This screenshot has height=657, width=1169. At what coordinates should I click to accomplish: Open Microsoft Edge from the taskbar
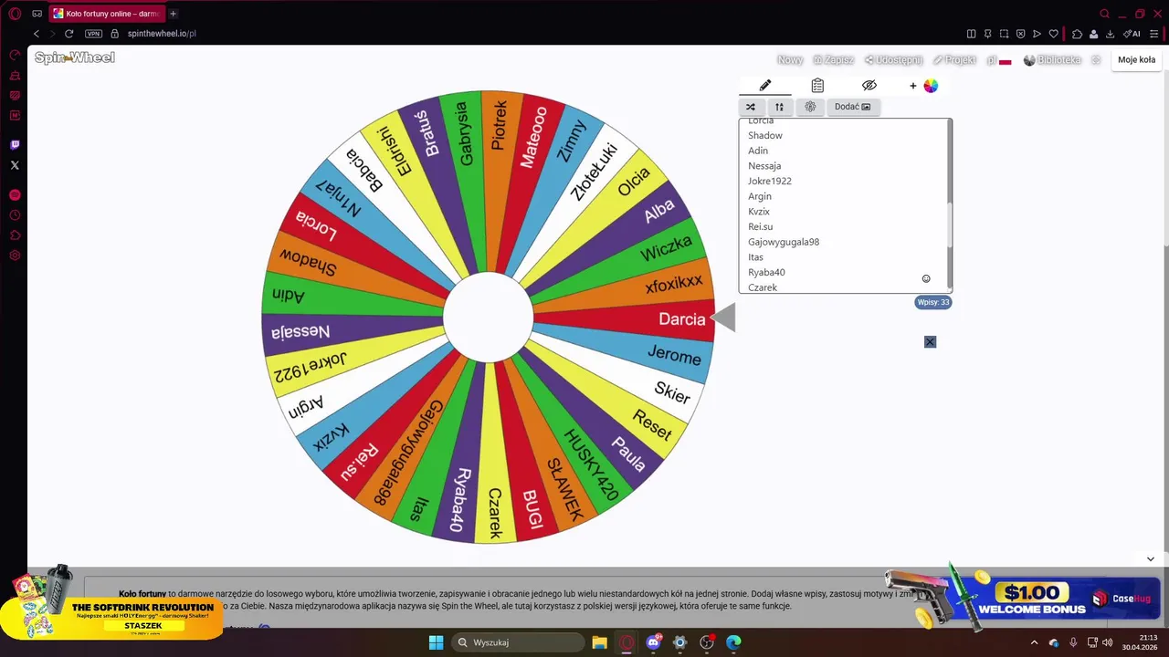click(733, 642)
